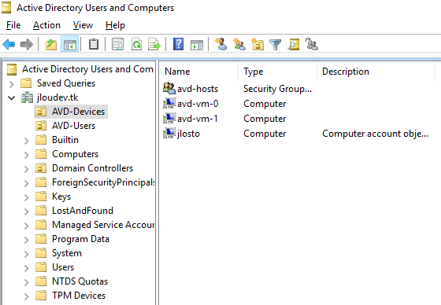Create a new group with toolbar icon

pyautogui.click(x=239, y=44)
